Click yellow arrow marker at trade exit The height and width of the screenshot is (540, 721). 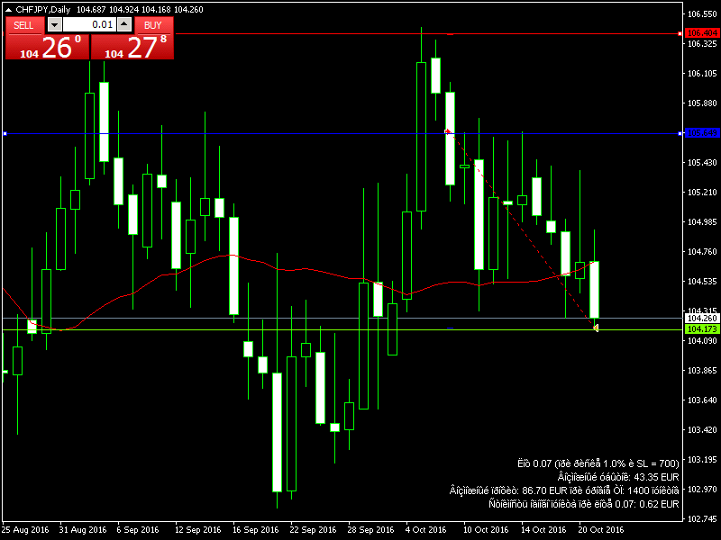coord(596,328)
